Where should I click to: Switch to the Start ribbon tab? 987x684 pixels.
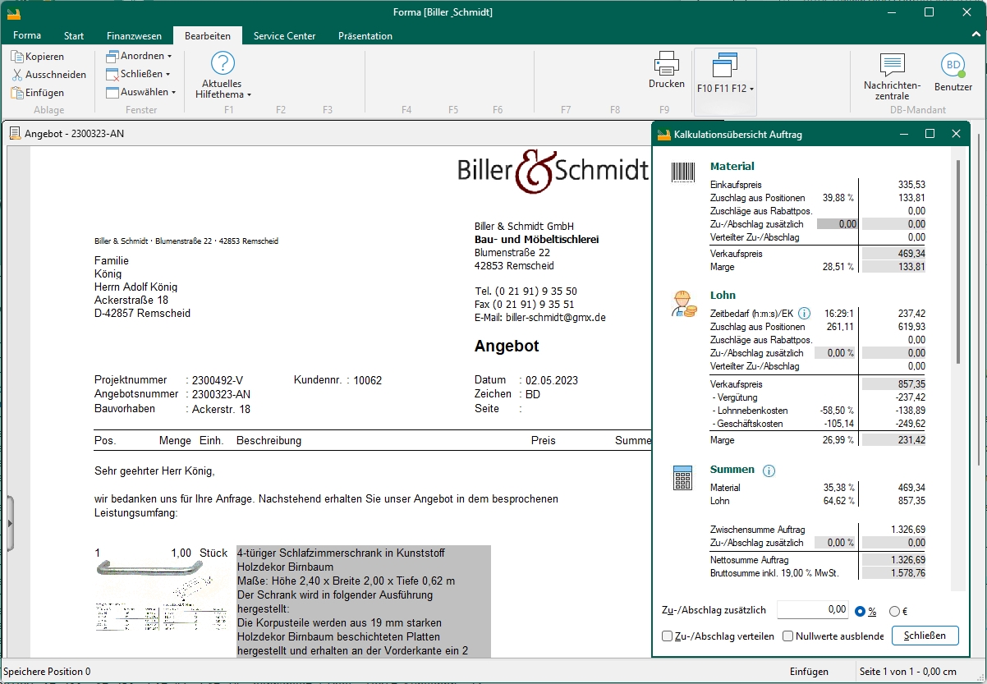pos(74,36)
